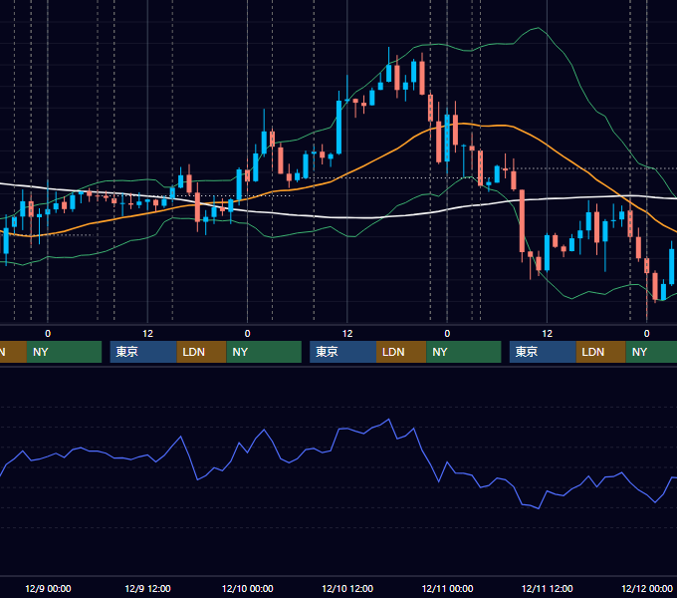Select the 東京 session block for 12/10
Viewport: 677px width, 598px height.
tap(342, 352)
